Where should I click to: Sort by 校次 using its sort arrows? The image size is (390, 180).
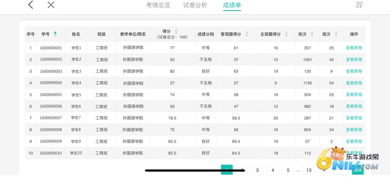(312, 34)
